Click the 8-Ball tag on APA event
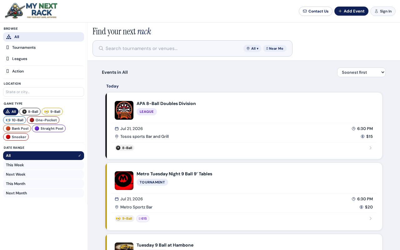Viewport: 400px width, 250px height. [x=124, y=148]
